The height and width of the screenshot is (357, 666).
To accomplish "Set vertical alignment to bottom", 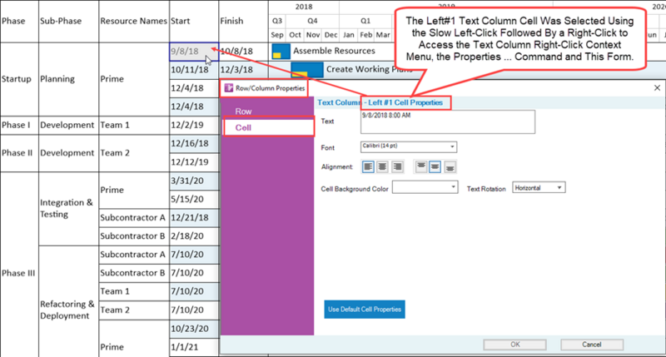I will click(x=450, y=166).
